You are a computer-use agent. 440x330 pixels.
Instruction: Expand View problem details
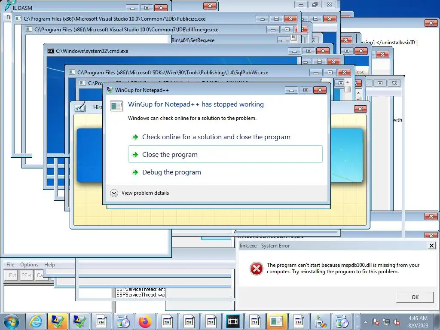140,193
